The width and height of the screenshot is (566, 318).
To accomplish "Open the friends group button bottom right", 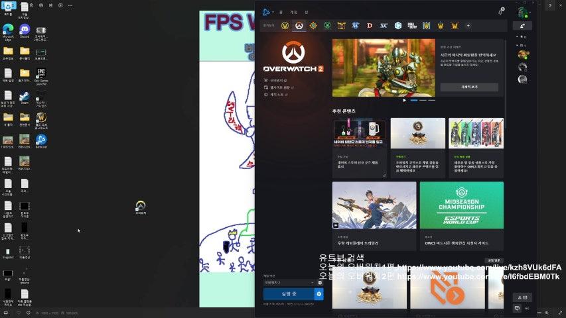I will coord(522,297).
